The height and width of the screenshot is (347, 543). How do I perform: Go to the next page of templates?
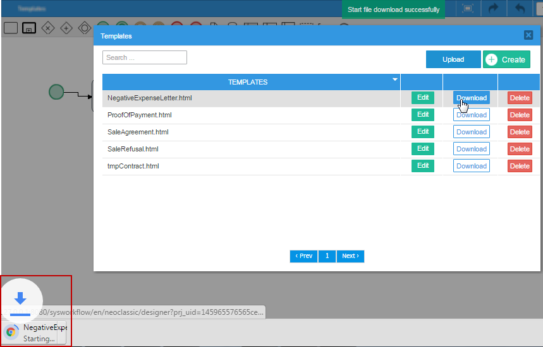coord(350,256)
